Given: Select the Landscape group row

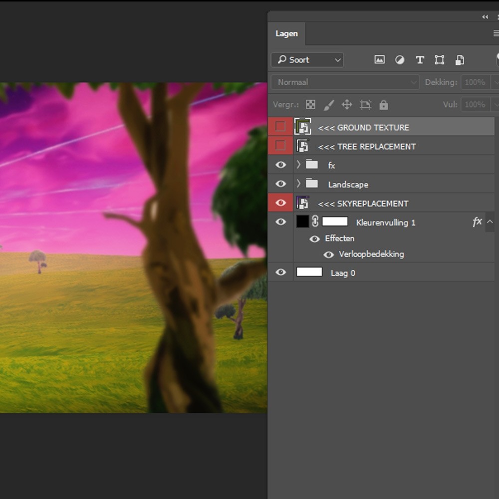Looking at the screenshot, I should (x=381, y=184).
